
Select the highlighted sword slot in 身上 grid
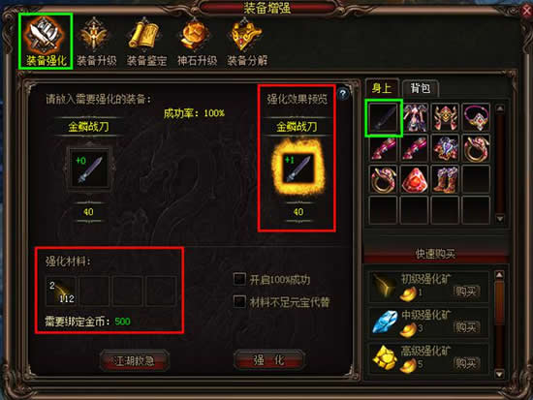click(384, 118)
